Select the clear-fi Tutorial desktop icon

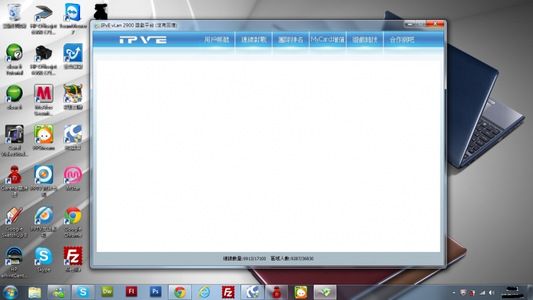tap(14, 59)
